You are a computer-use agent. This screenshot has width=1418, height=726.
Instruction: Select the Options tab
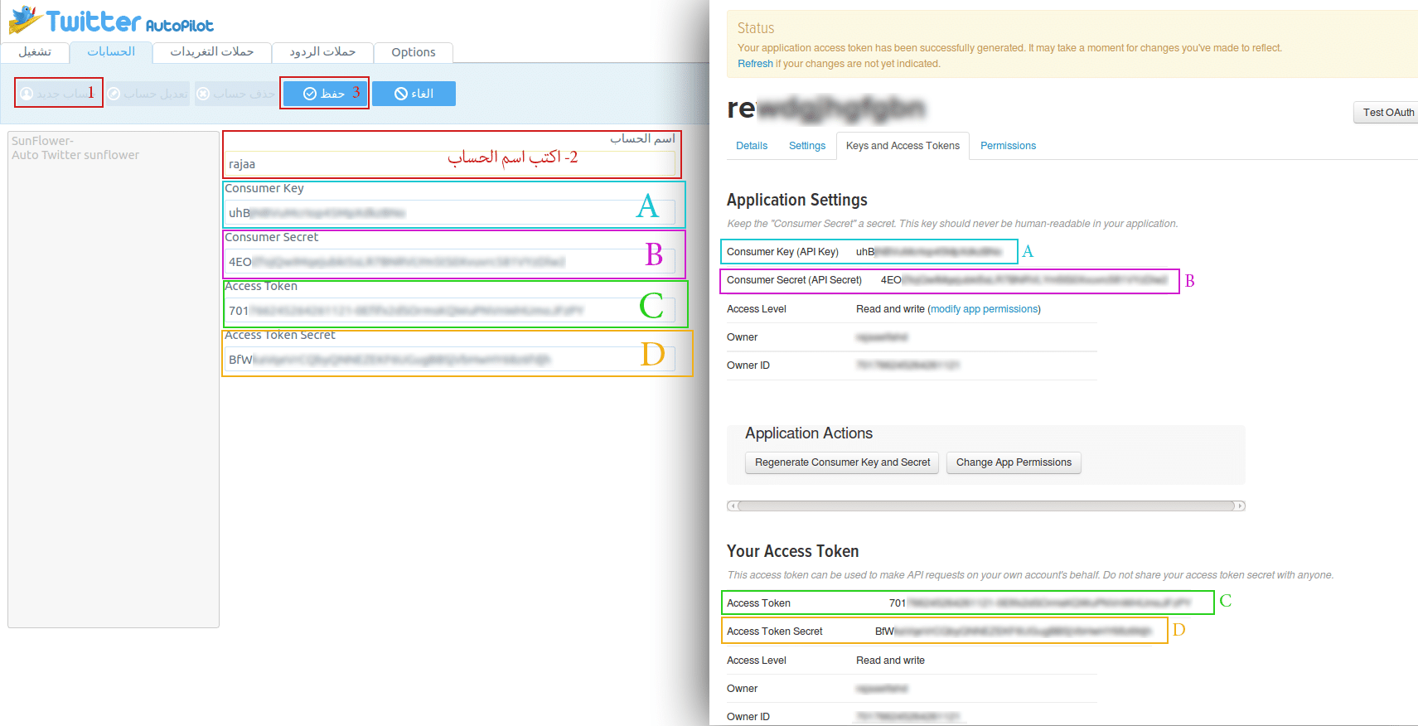pyautogui.click(x=414, y=52)
